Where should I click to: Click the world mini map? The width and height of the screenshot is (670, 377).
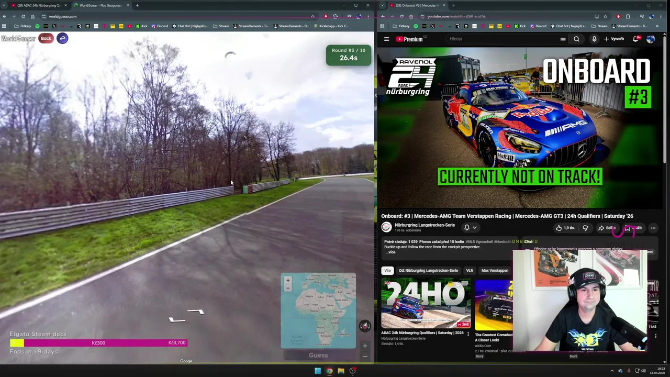pos(318,311)
